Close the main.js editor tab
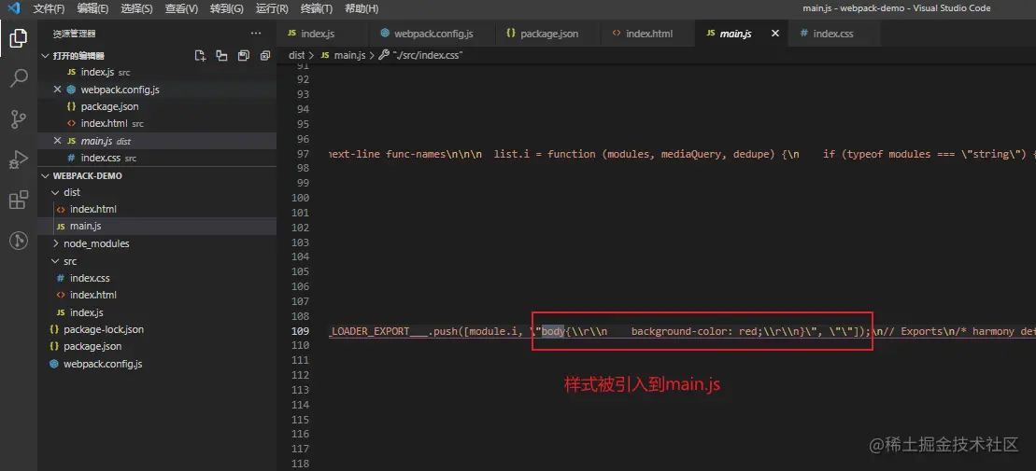This screenshot has height=471, width=1036. pyautogui.click(x=775, y=34)
